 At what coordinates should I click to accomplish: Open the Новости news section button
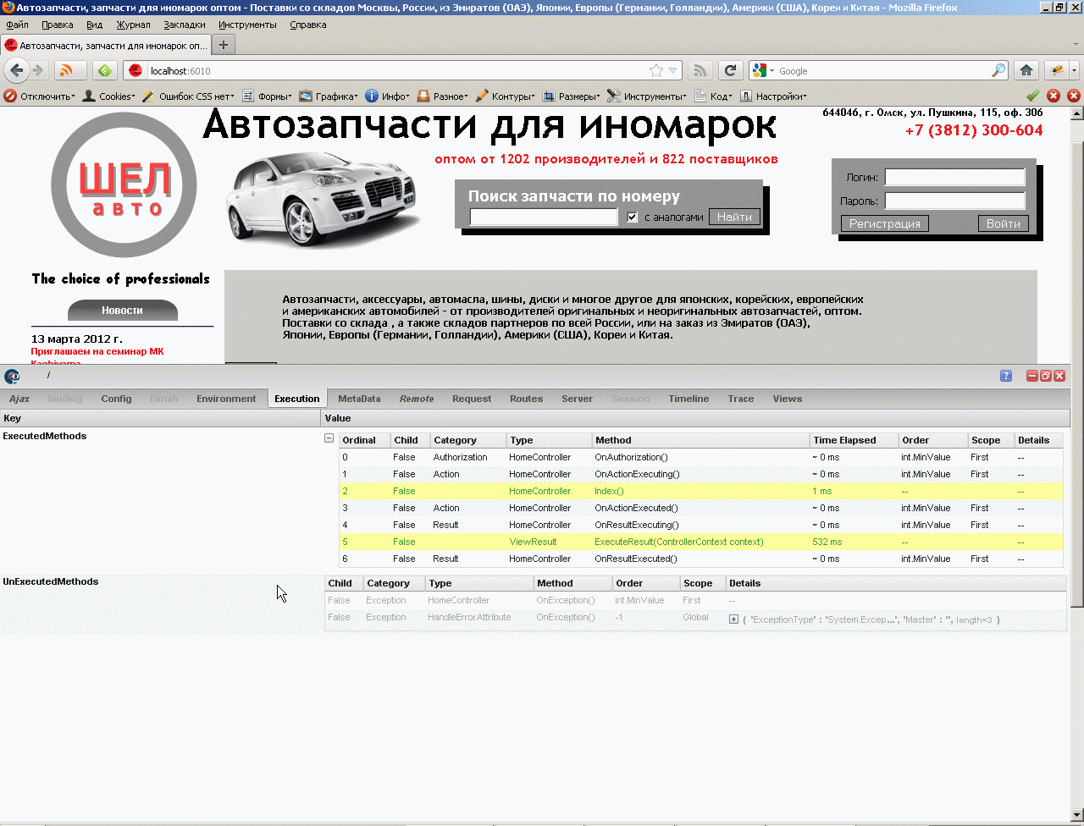[123, 311]
